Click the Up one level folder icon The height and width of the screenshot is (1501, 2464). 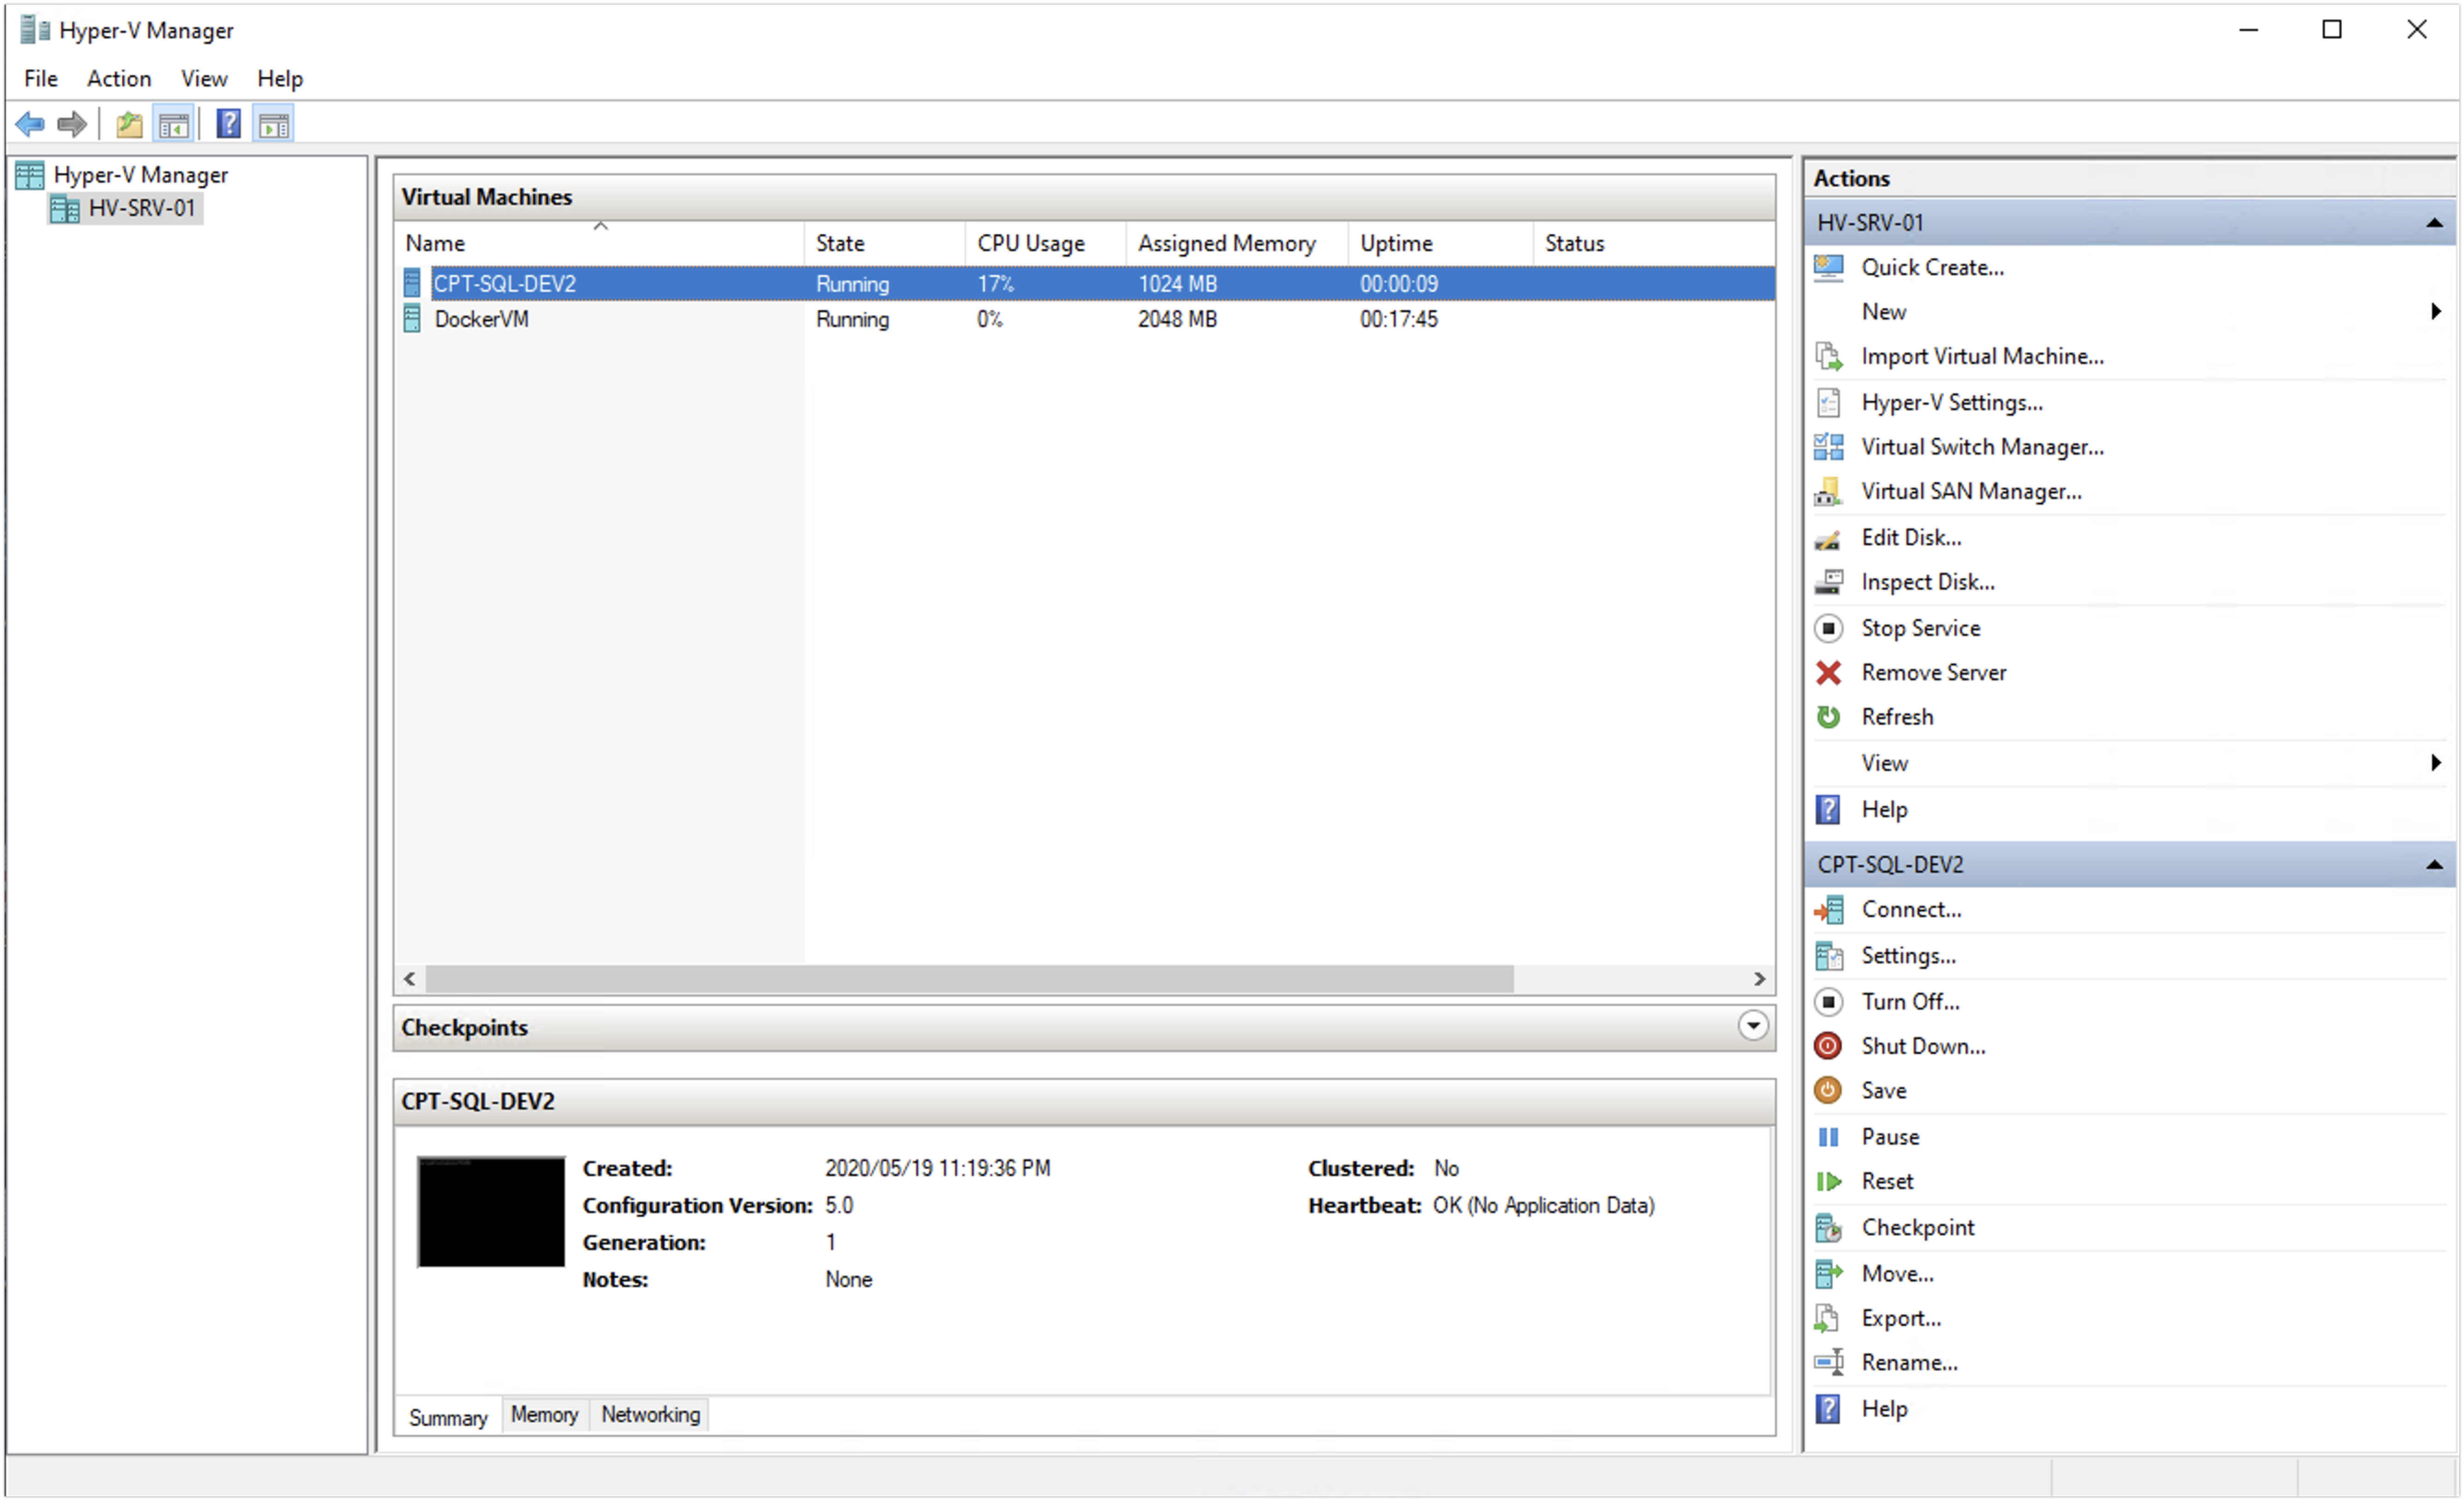pyautogui.click(x=129, y=125)
